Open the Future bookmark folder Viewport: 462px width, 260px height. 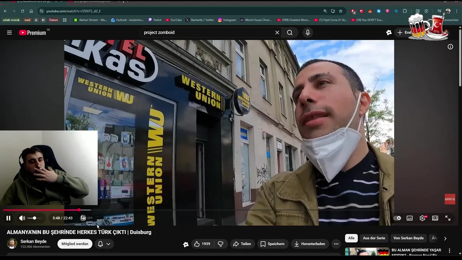[53, 20]
